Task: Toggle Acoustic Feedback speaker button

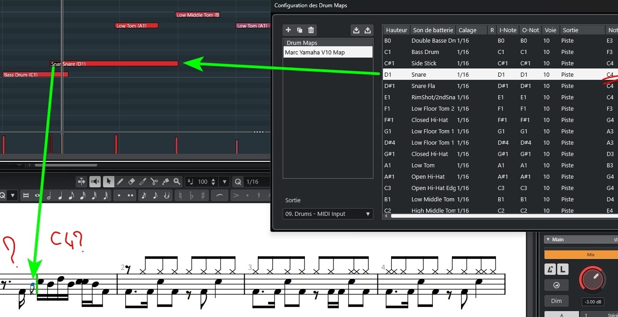Action: (x=95, y=181)
